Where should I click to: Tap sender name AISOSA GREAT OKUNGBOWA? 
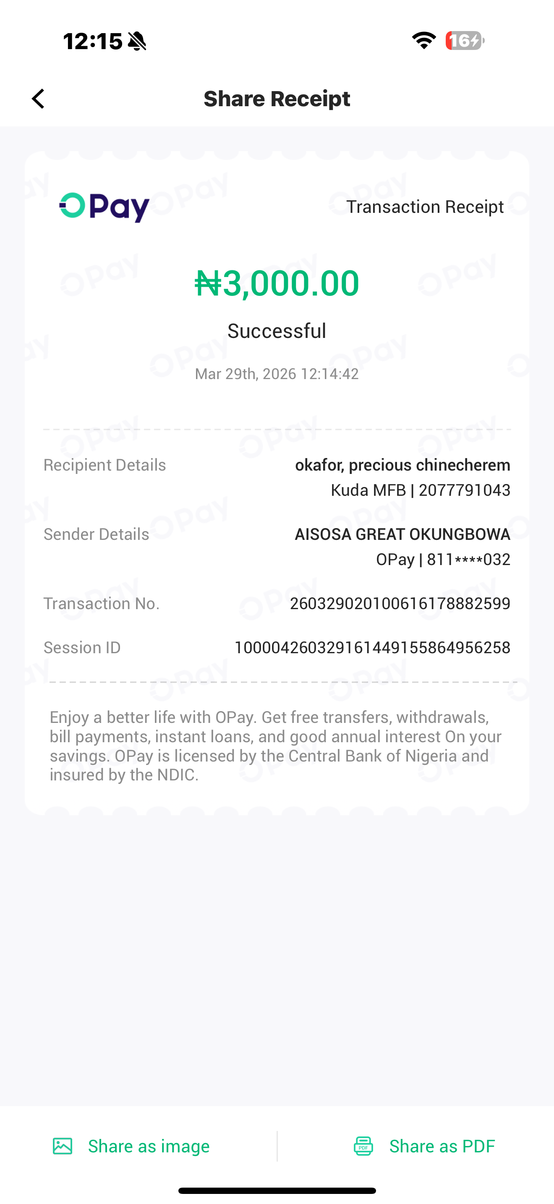pyautogui.click(x=402, y=534)
